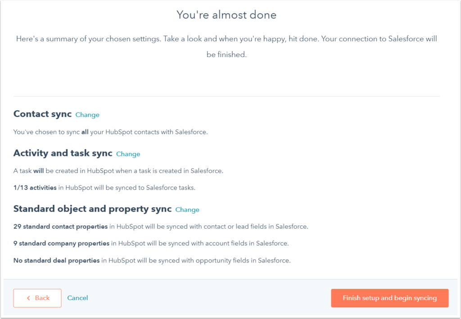Select the Contact sync section heading

point(42,114)
